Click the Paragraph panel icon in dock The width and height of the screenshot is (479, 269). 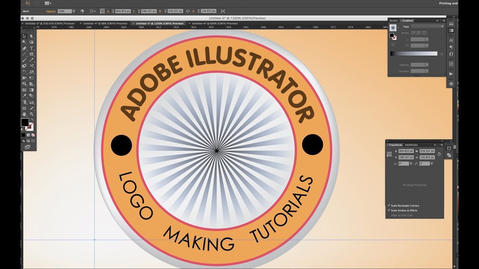click(x=451, y=47)
